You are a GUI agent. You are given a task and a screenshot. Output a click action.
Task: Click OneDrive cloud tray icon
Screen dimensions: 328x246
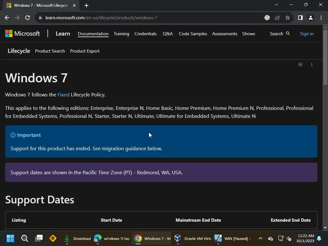point(270,238)
